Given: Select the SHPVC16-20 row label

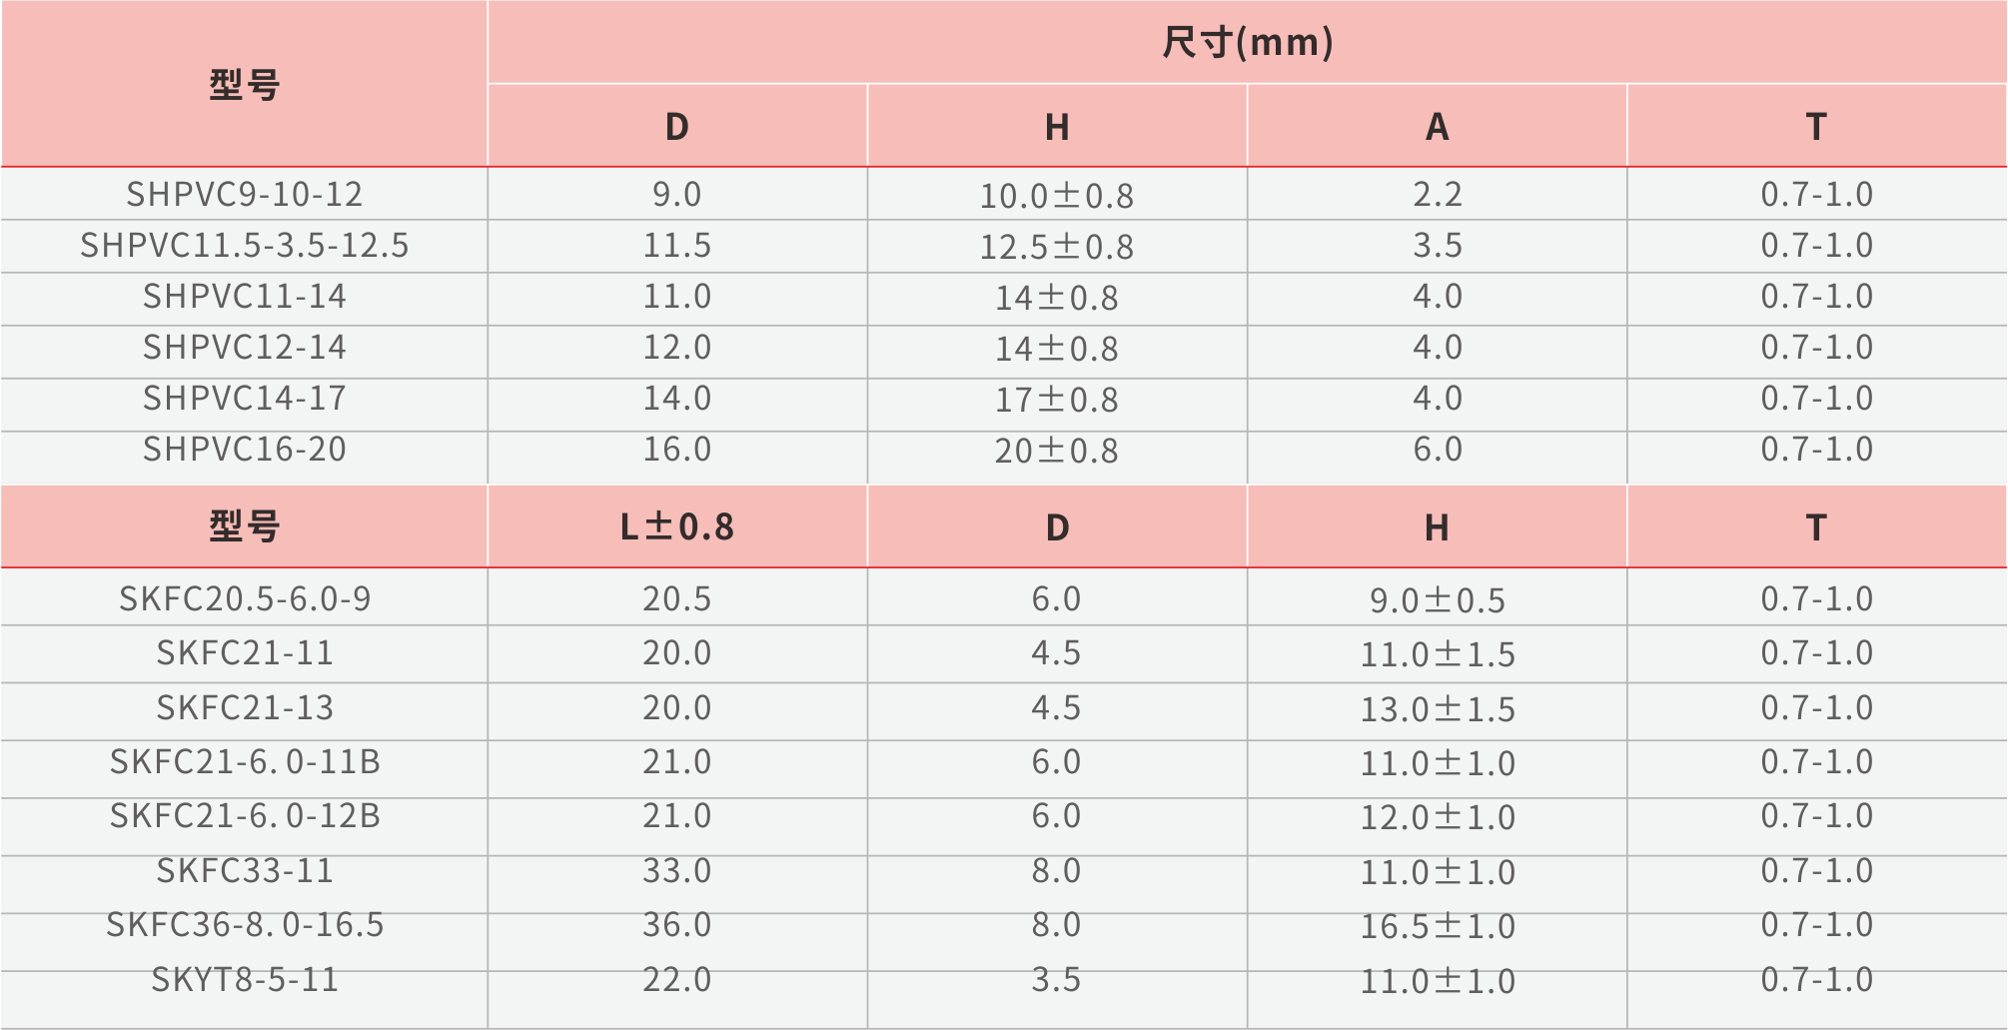Looking at the screenshot, I should 244,450.
